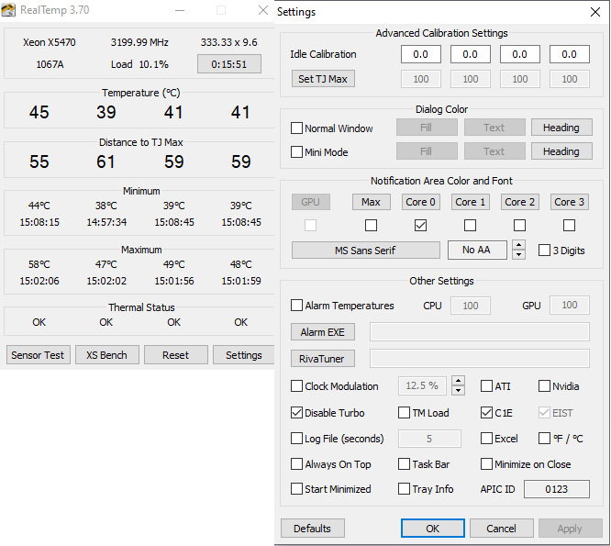Increase Clock Modulation with up arrow

[459, 381]
